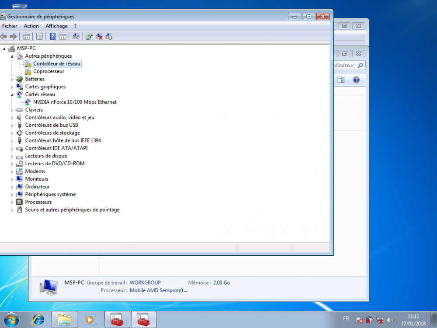Open Internet Explorer from the taskbar

pyautogui.click(x=38, y=320)
